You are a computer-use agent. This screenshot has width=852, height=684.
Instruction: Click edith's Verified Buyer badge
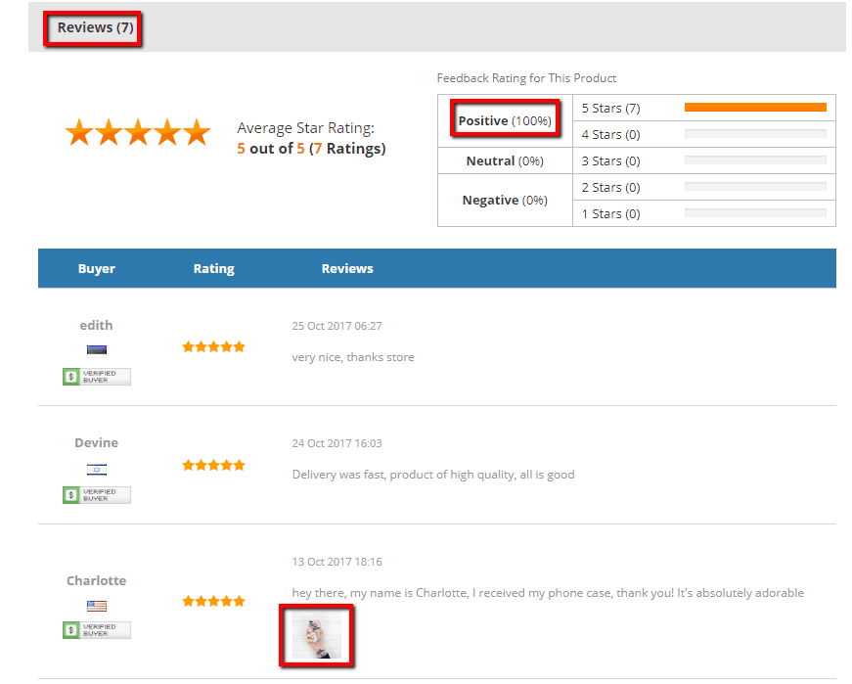pyautogui.click(x=97, y=377)
